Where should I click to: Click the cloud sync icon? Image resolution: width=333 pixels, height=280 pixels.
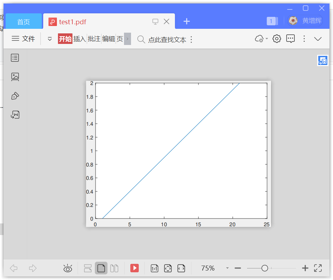point(260,39)
